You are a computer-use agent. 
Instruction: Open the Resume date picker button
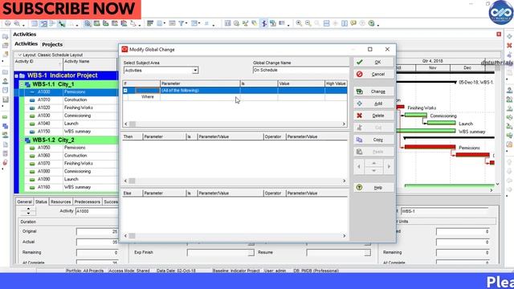tap(368, 253)
